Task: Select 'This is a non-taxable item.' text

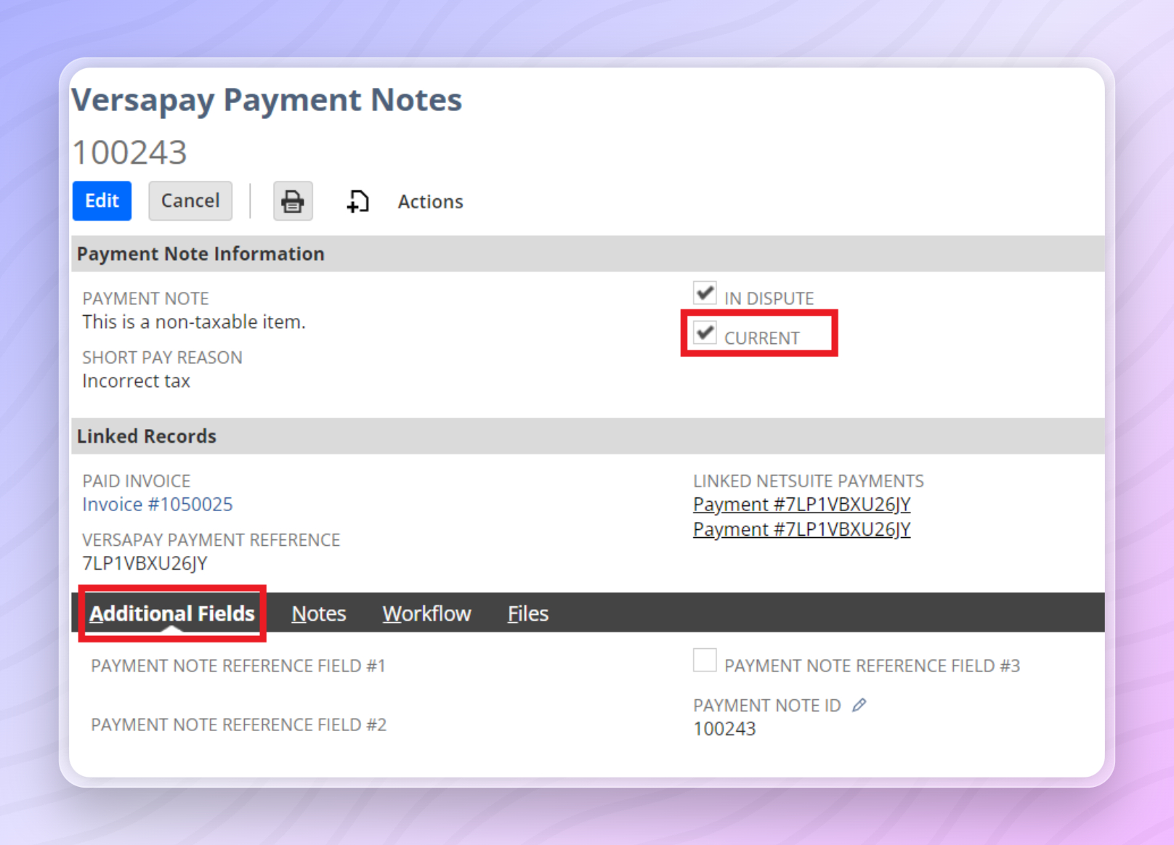Action: [194, 322]
